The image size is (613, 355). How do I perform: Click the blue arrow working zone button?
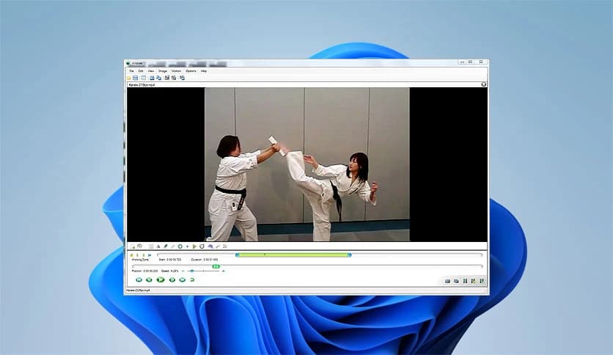(x=150, y=255)
